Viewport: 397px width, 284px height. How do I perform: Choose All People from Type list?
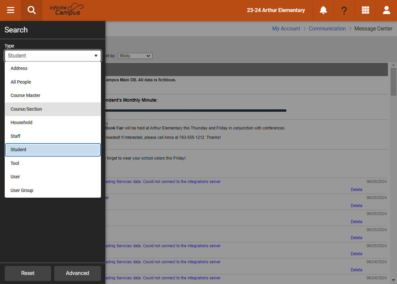tap(53, 82)
